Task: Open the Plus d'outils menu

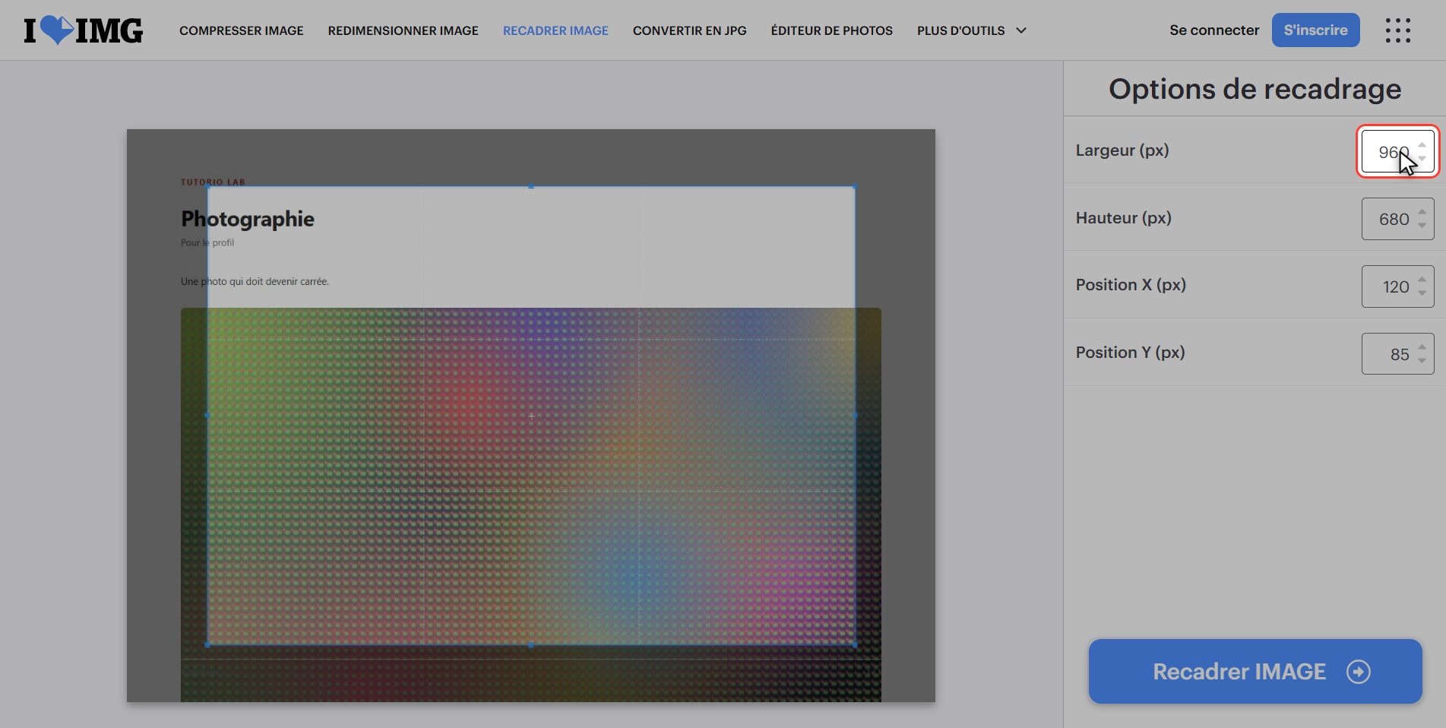Action: pyautogui.click(x=972, y=30)
